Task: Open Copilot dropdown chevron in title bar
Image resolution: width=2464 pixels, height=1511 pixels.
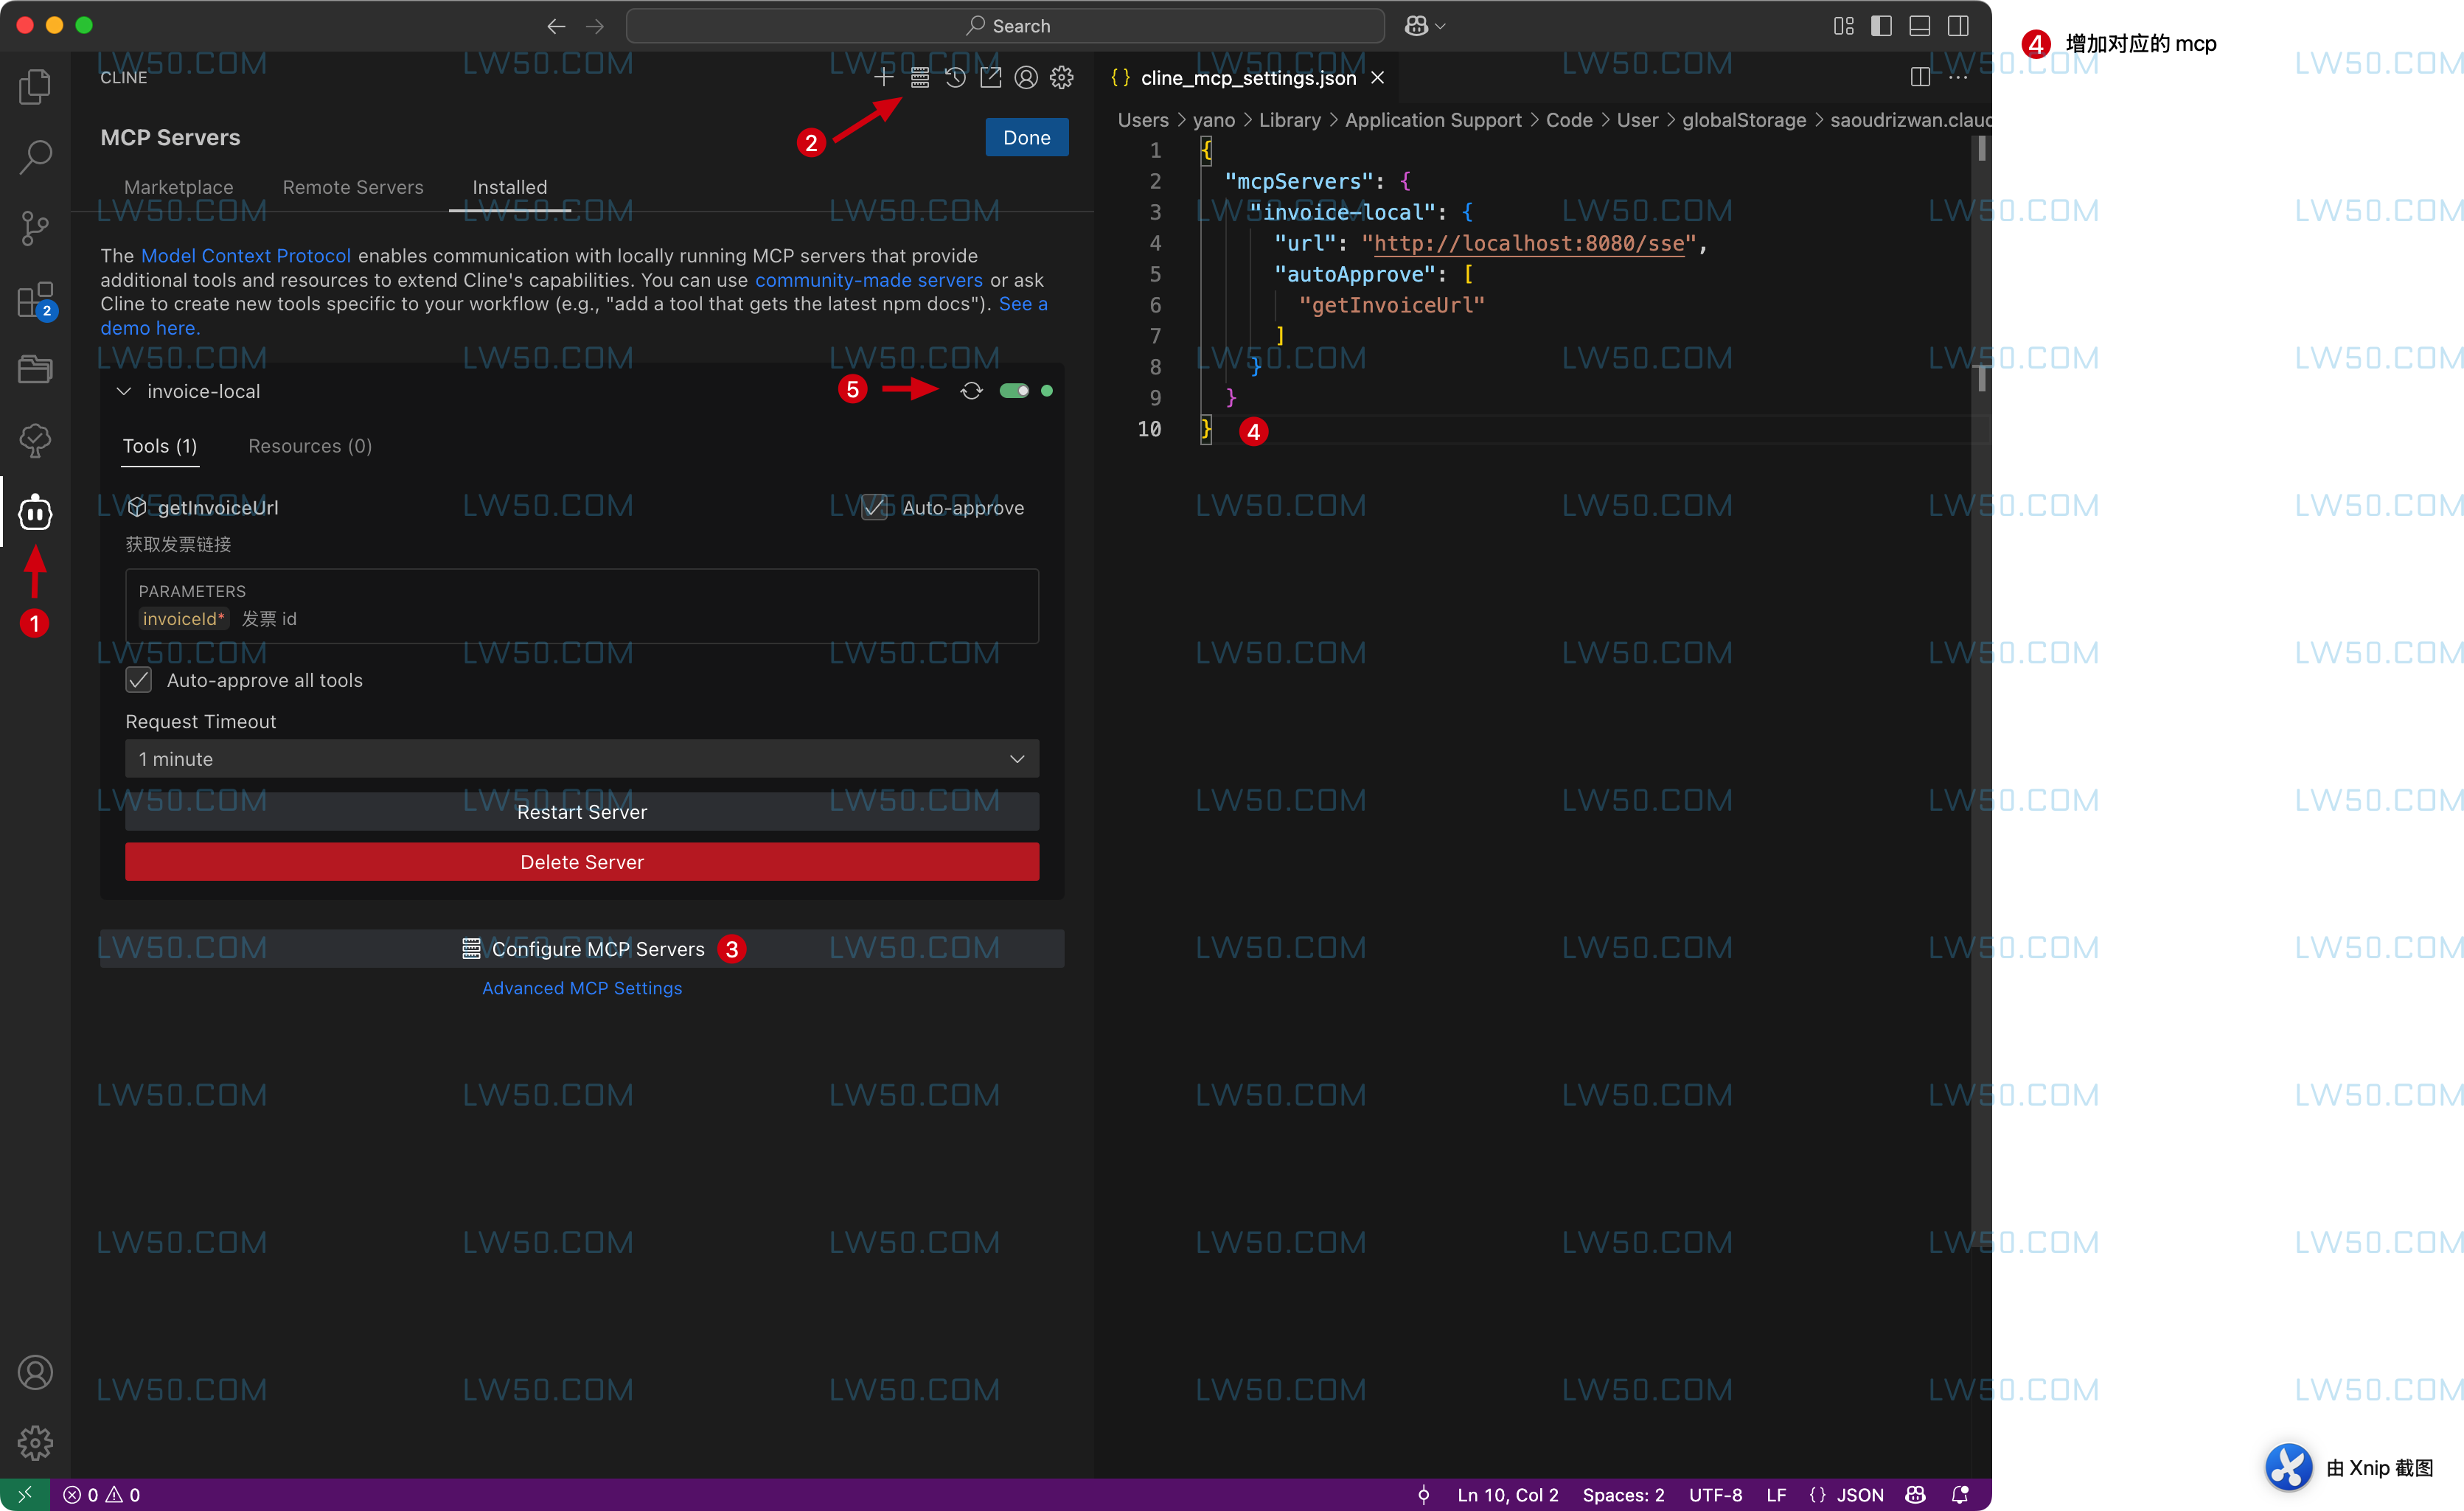Action: coord(1441,27)
